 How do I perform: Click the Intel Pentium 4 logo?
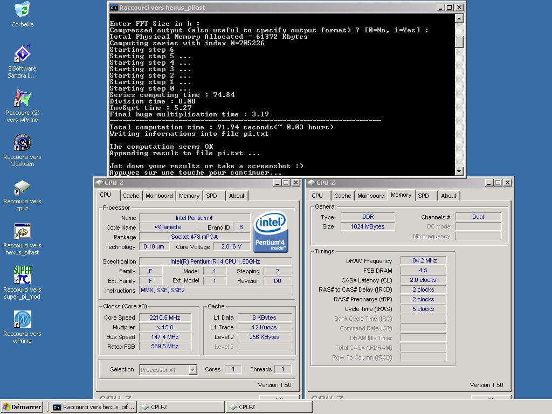tap(271, 232)
